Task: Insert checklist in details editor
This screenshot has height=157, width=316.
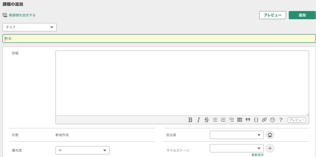Action: [x=231, y=120]
